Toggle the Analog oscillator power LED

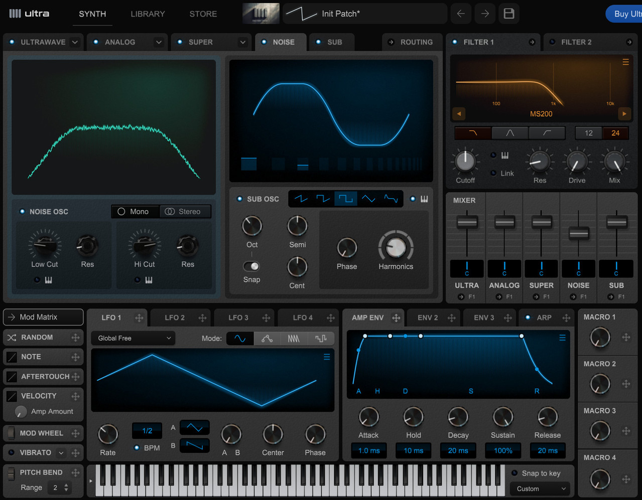click(x=96, y=42)
